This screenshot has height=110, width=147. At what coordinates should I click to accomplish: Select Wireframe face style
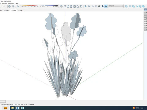(92, 6)
